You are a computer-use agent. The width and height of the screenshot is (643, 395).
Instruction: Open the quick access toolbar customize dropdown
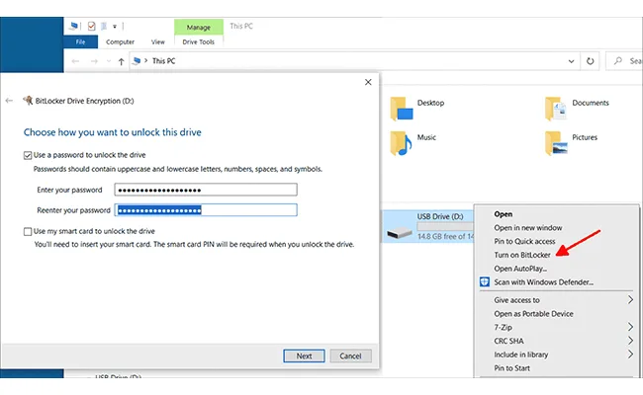click(x=115, y=27)
